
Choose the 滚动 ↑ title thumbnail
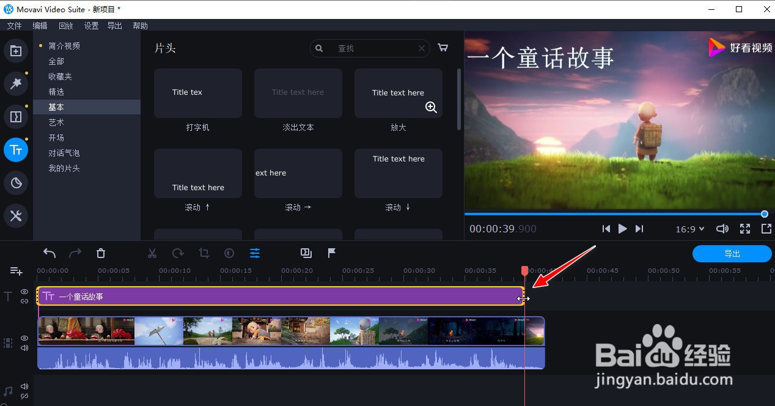coord(198,173)
